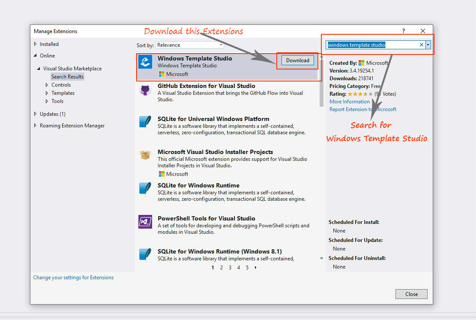Viewport: 476px width, 320px height.
Task: Expand the Controls node
Action: click(47, 85)
